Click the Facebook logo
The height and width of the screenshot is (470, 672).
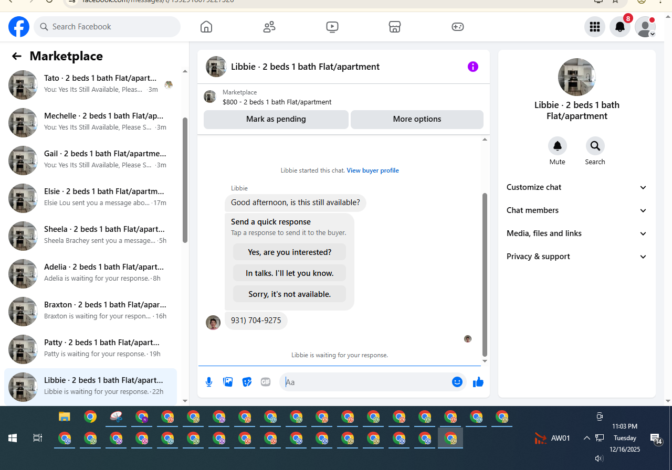19,27
